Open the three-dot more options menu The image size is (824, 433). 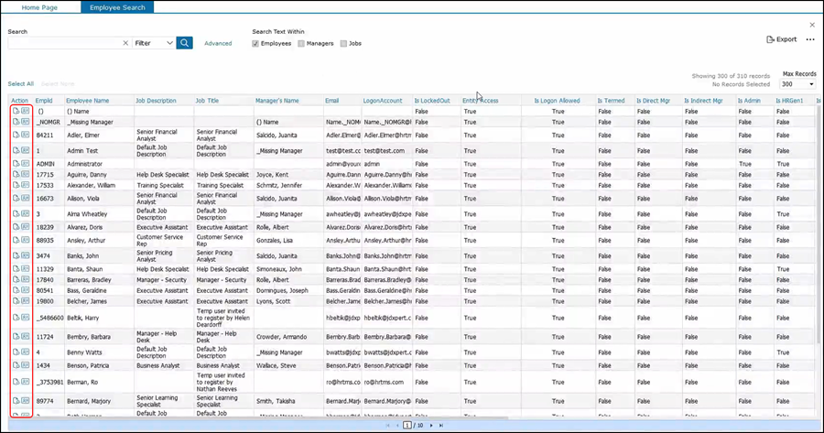click(809, 39)
